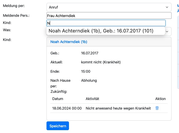Click the chevron arrow of Anruf dropdown

pos(167,7)
